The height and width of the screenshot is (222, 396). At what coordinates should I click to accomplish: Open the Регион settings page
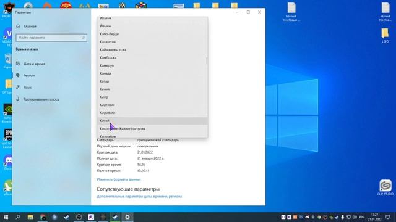point(25,75)
